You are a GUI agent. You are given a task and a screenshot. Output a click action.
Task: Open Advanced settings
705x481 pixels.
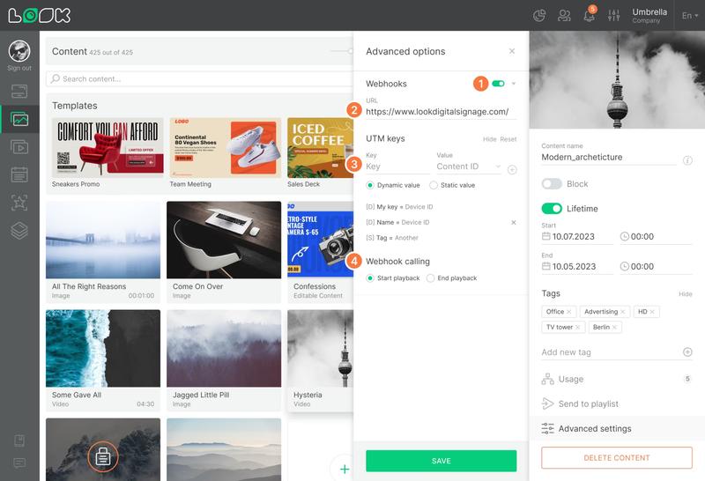[x=617, y=429]
